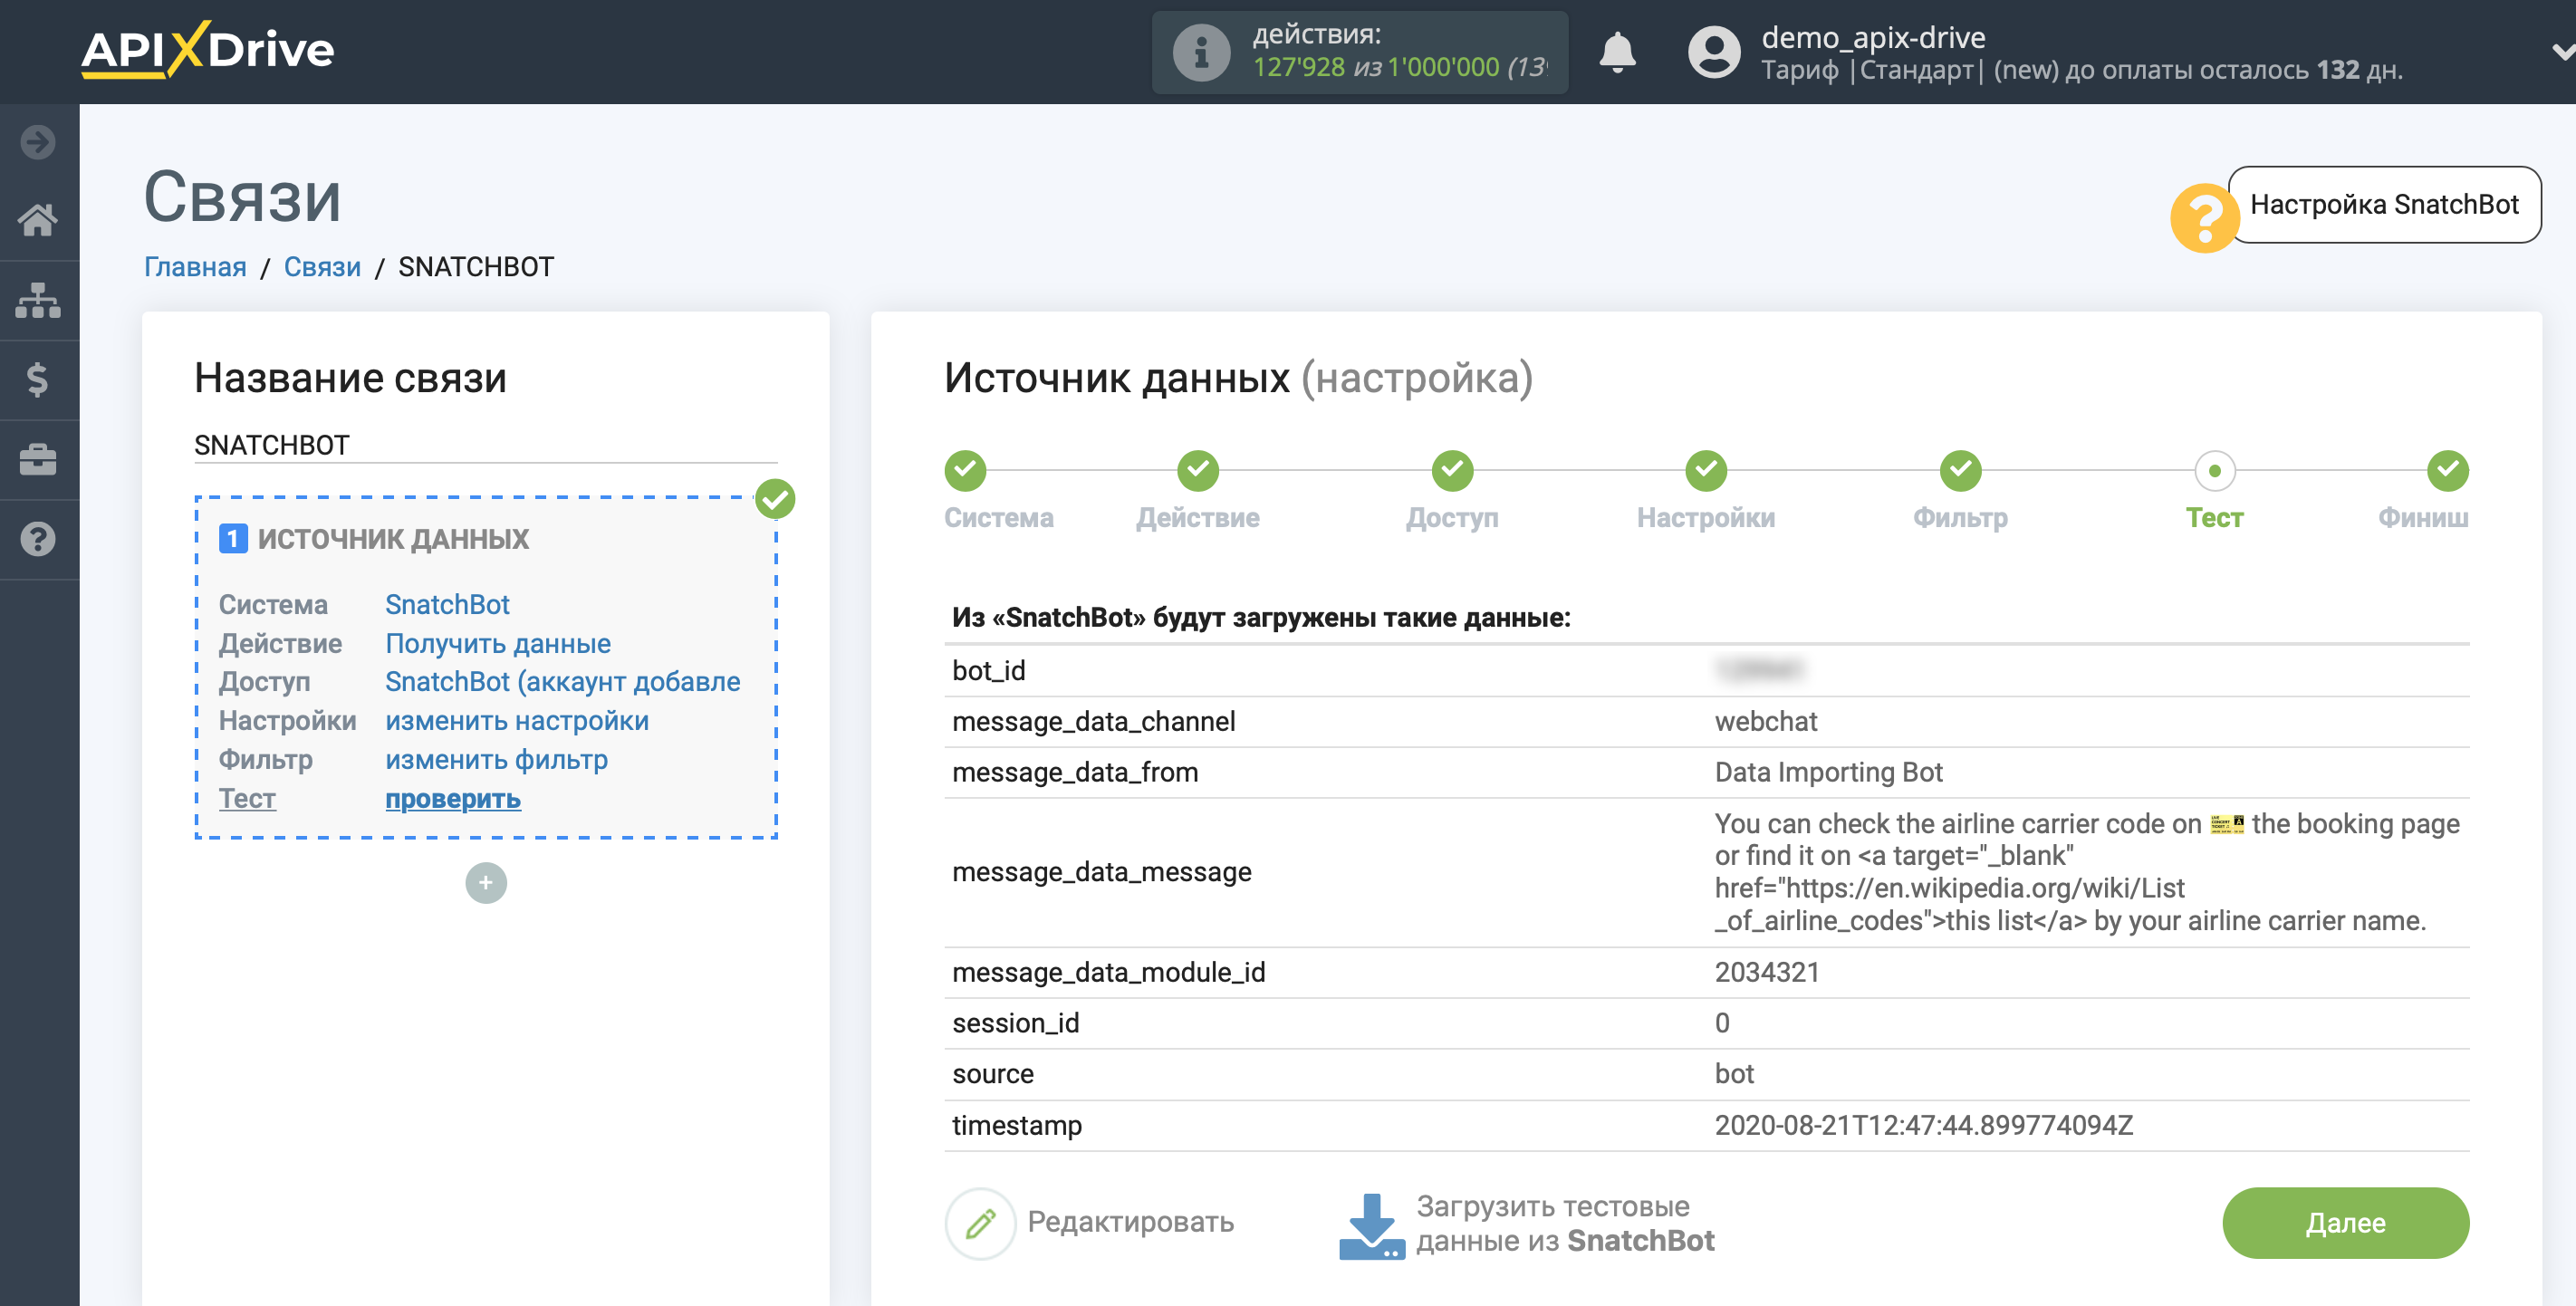Select the source value bot
Viewport: 2576px width, 1306px height.
point(1734,1074)
